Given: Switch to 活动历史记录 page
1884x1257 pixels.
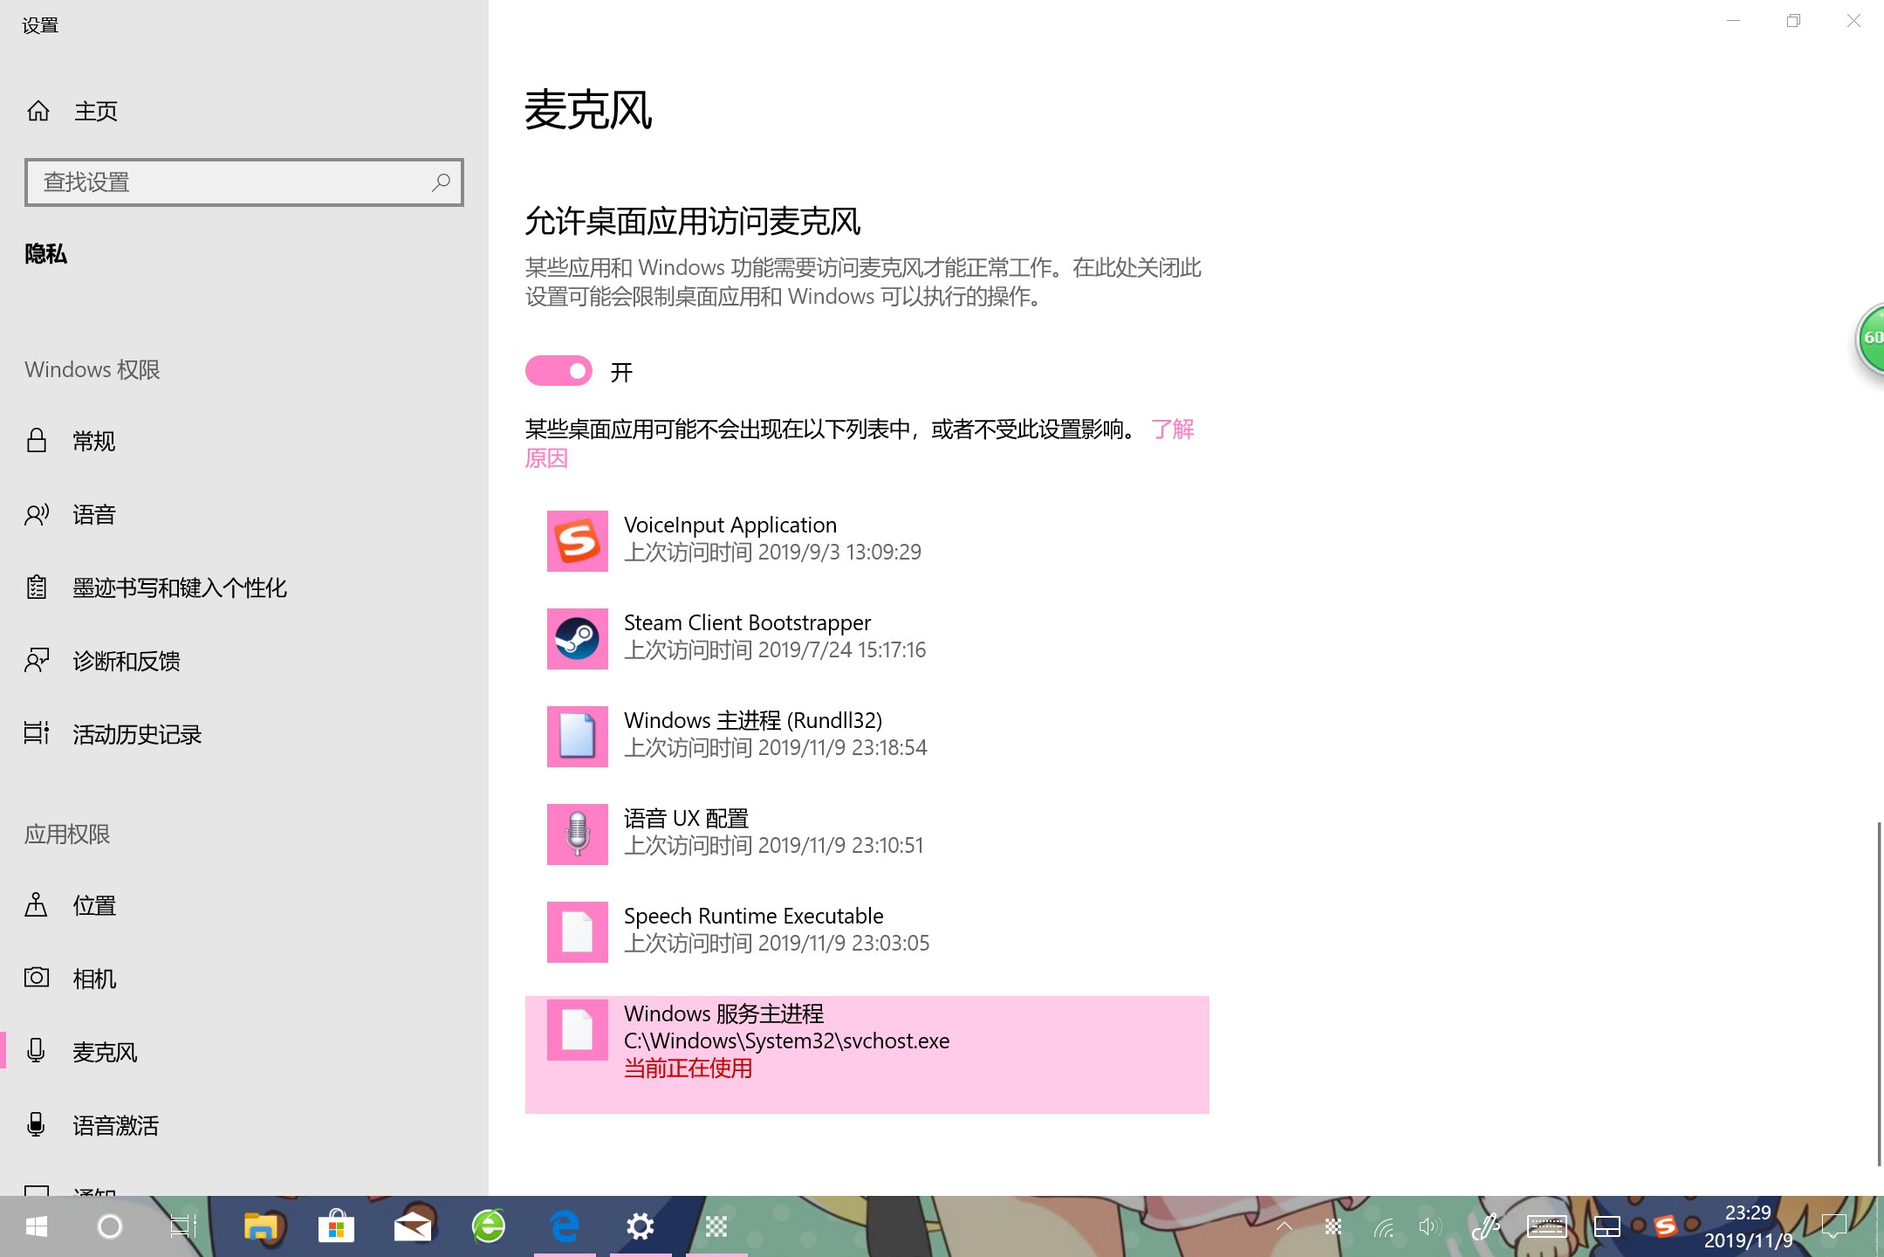Looking at the screenshot, I should (137, 734).
